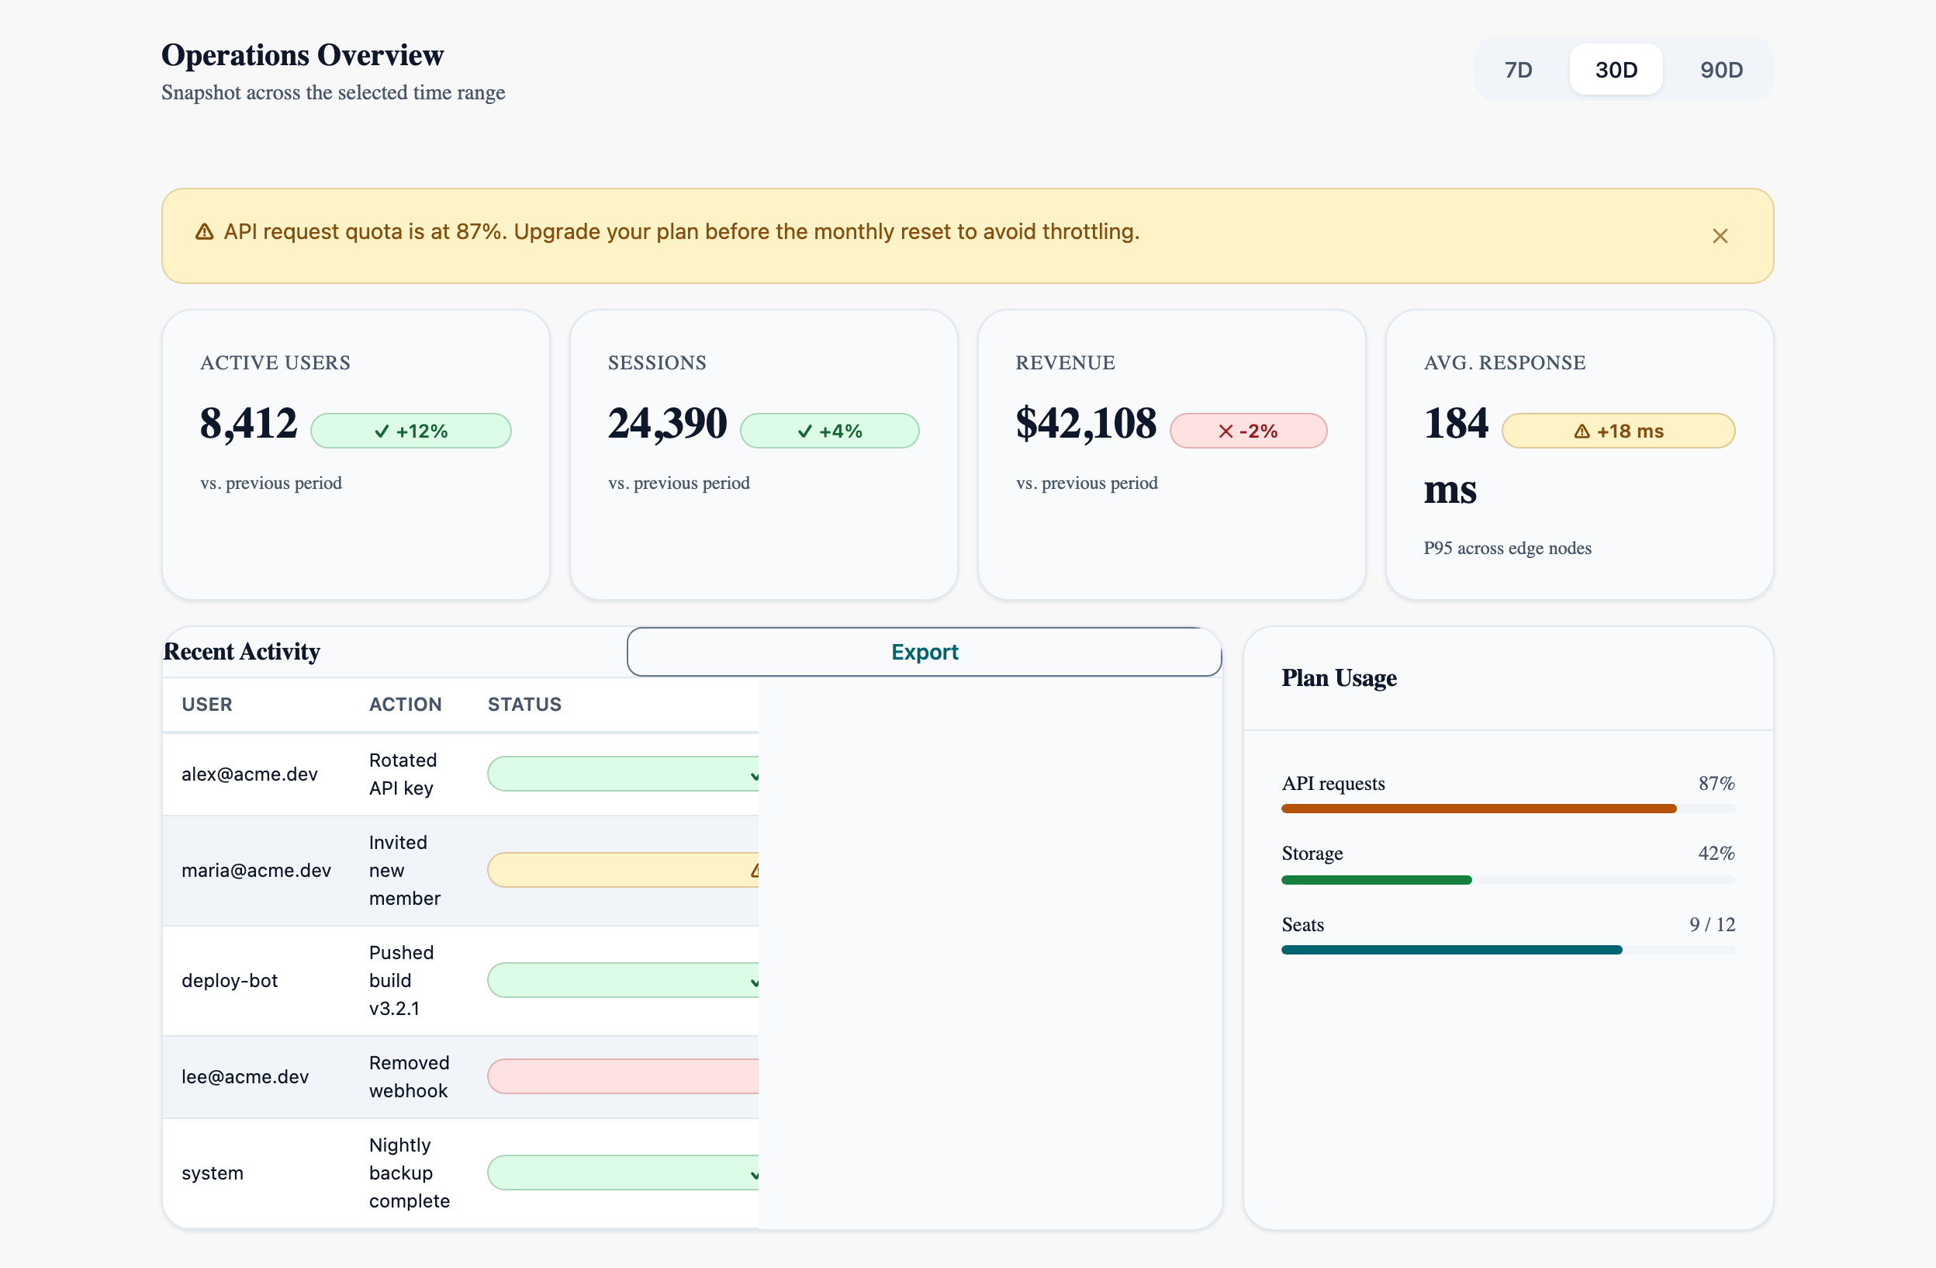Click the 87% API requests value
The image size is (1936, 1268).
pos(1716,783)
